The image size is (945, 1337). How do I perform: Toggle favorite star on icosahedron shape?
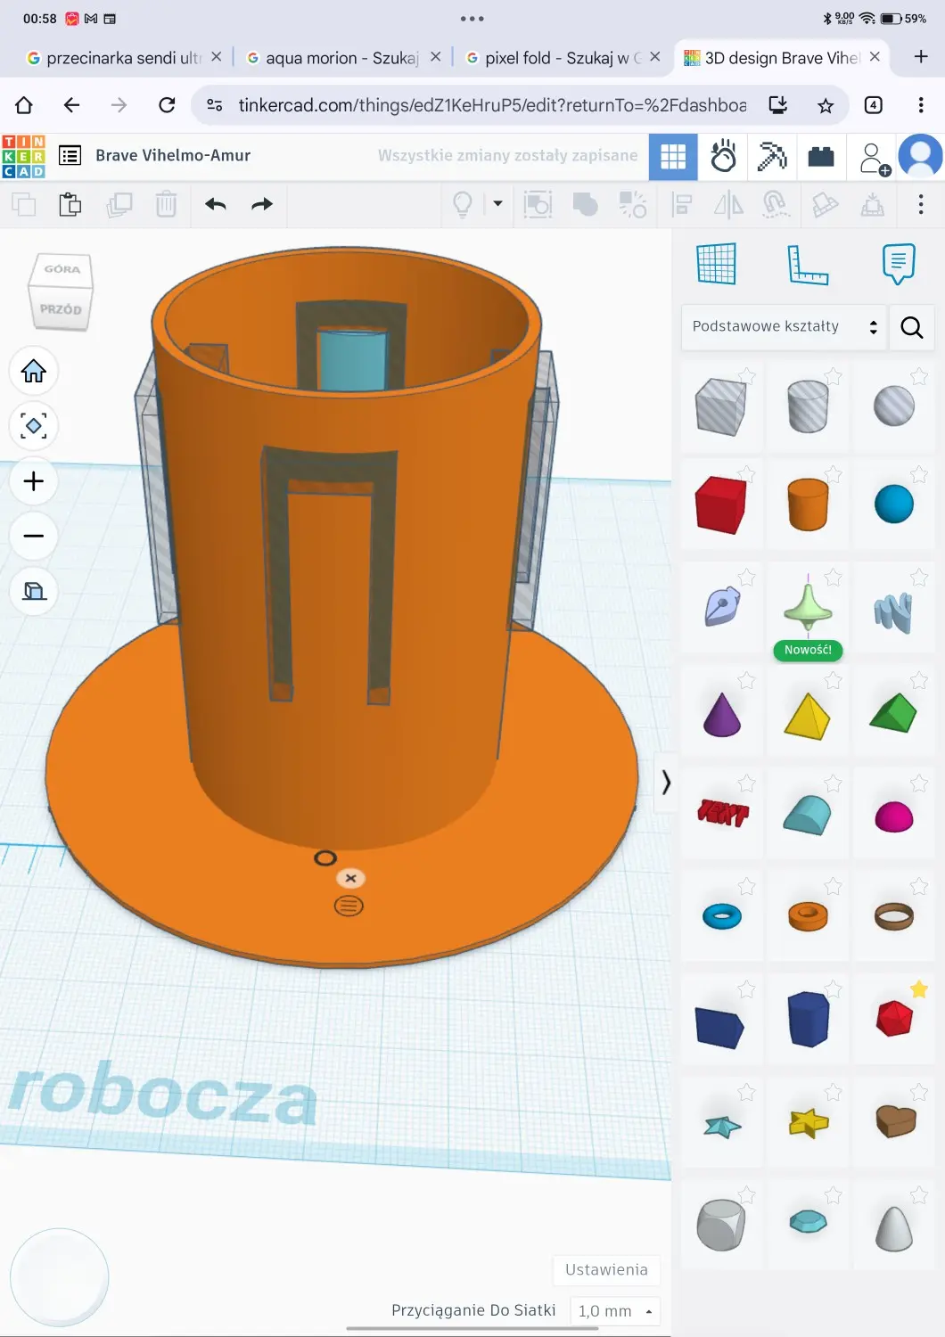click(x=919, y=989)
